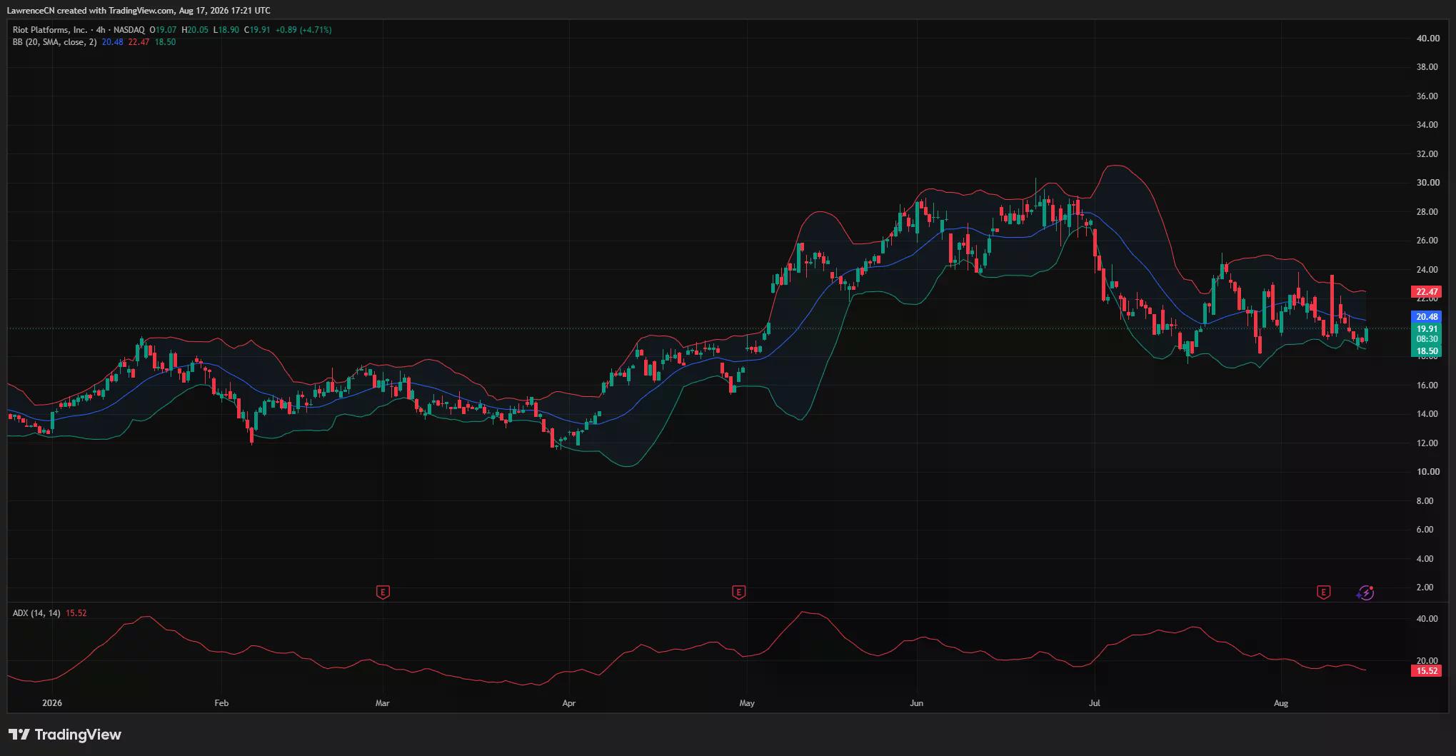Viewport: 1456px width, 756px height.
Task: Click the 40.00 price axis label
Action: [1427, 39]
